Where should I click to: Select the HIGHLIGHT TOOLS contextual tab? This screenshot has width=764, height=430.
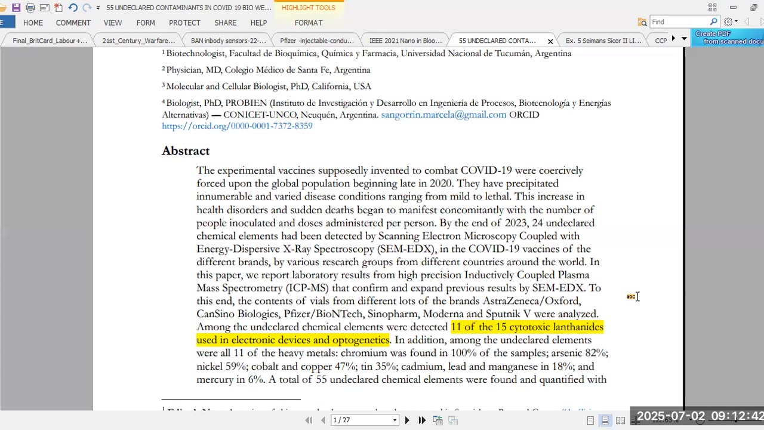click(x=309, y=8)
